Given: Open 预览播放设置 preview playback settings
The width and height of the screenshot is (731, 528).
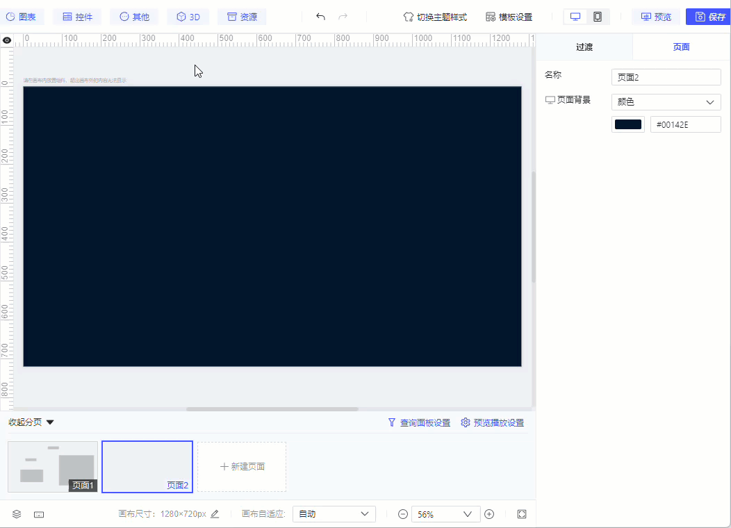Looking at the screenshot, I should point(493,422).
